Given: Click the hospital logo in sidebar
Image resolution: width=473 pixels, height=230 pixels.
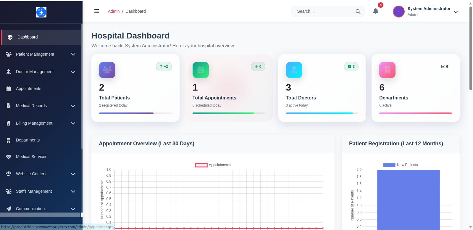Looking at the screenshot, I should pos(41,12).
